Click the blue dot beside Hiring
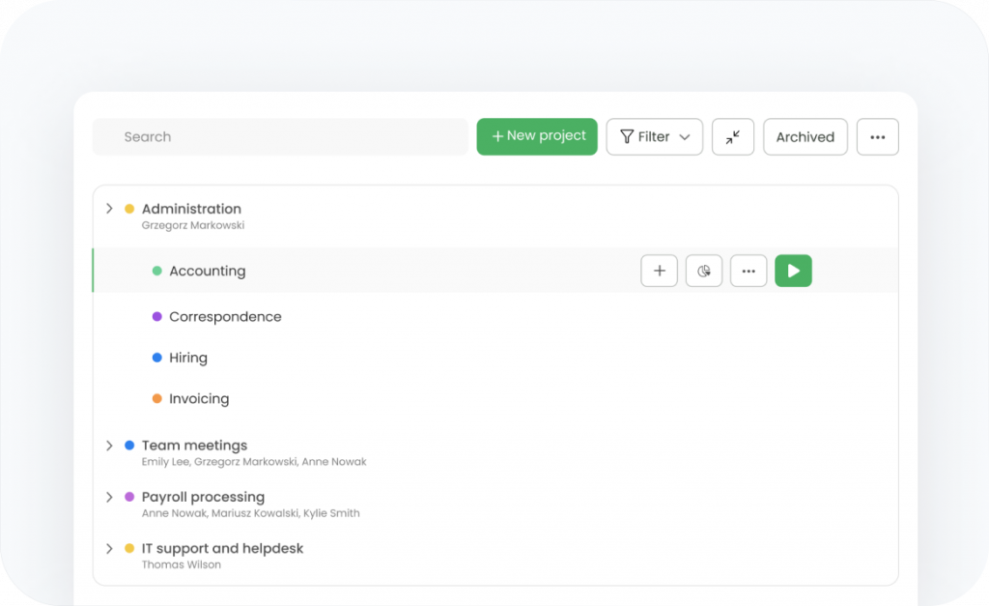This screenshot has height=606, width=989. click(x=157, y=358)
